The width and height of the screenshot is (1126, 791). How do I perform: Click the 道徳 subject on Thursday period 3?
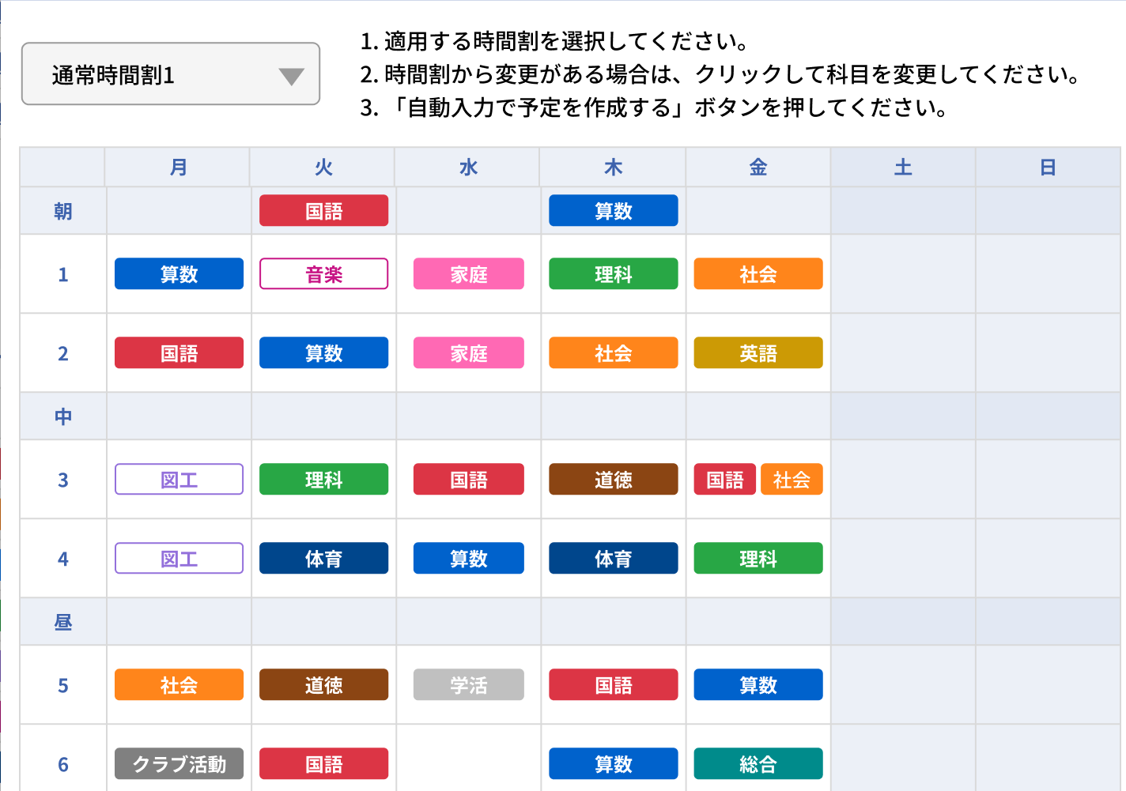coord(613,480)
